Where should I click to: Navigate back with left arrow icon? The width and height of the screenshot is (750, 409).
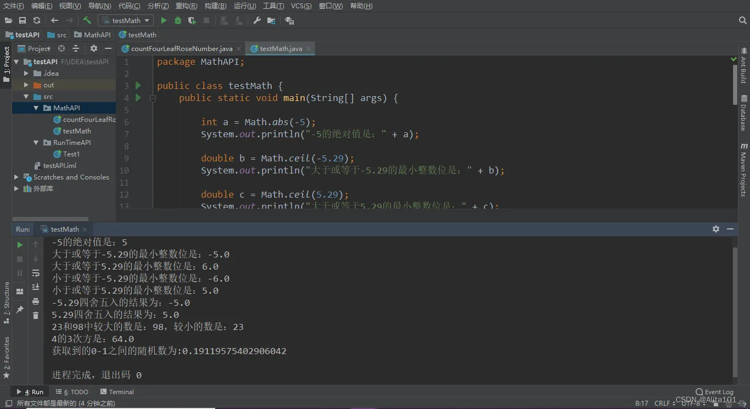[54, 20]
